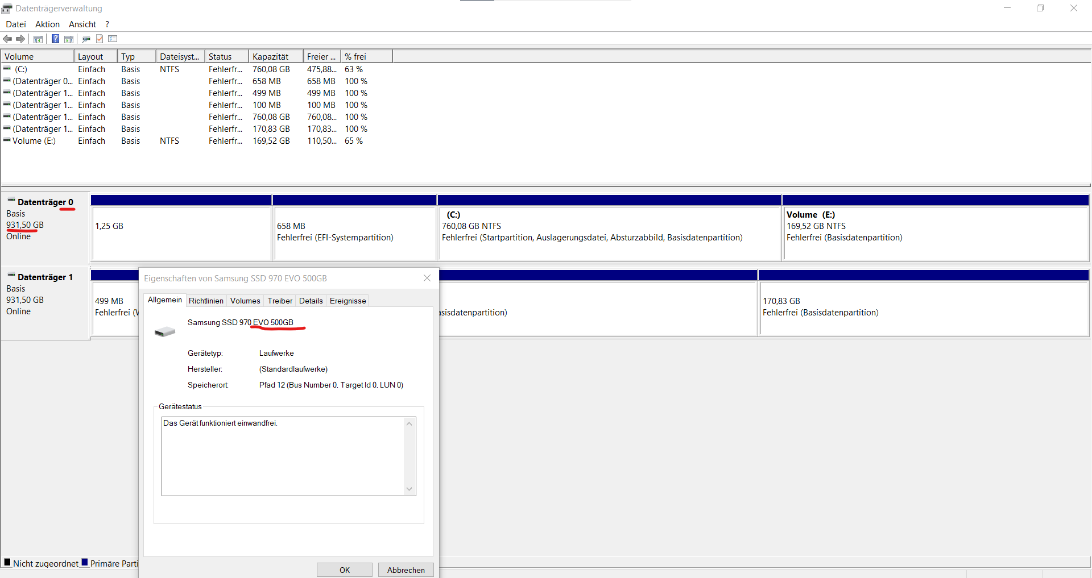Click the (Standardlaufwerke) Hersteller value

click(x=293, y=369)
